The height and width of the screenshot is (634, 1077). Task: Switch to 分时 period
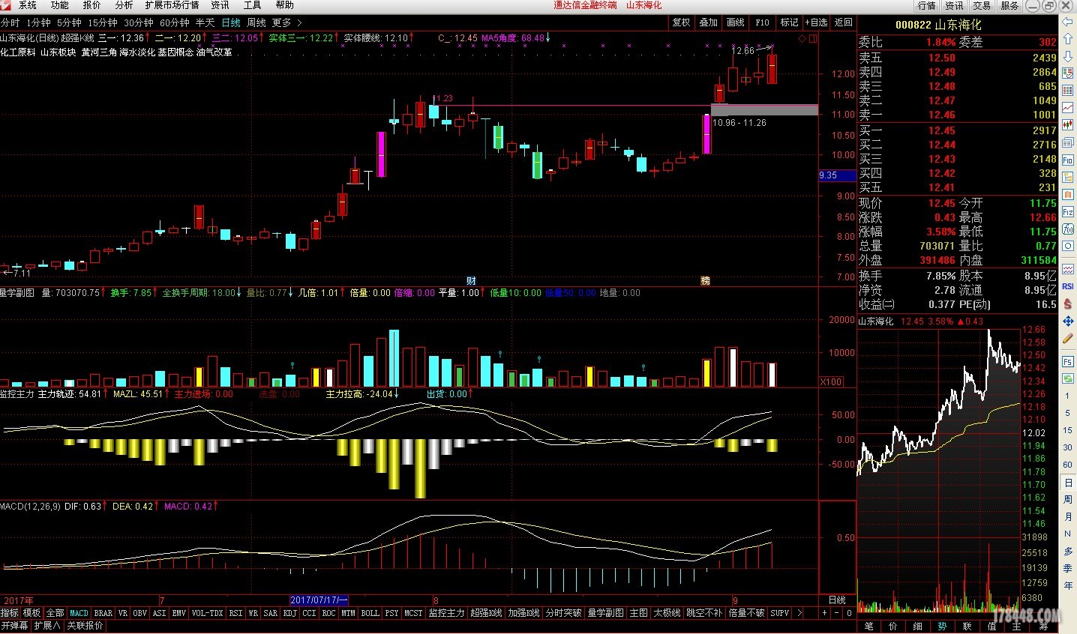(x=10, y=22)
